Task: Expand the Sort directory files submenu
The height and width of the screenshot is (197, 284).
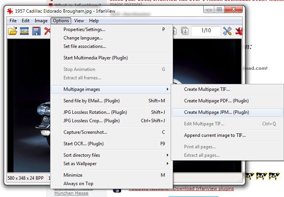Action: pyautogui.click(x=112, y=155)
